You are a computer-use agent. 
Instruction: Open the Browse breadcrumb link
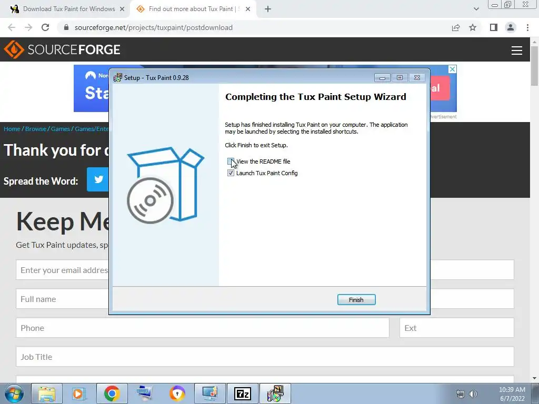(x=36, y=129)
